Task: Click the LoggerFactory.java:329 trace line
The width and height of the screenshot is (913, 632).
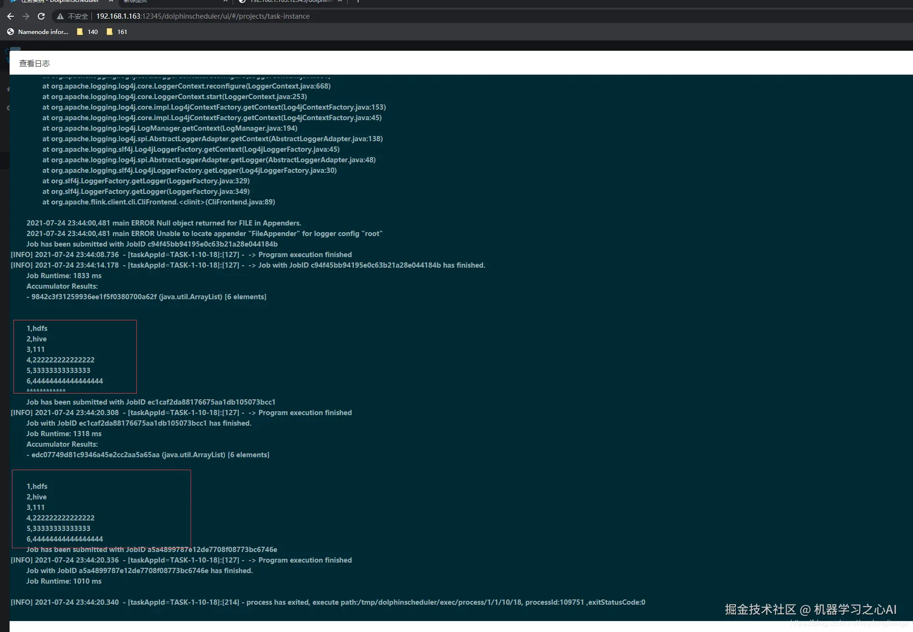Action: click(x=146, y=181)
